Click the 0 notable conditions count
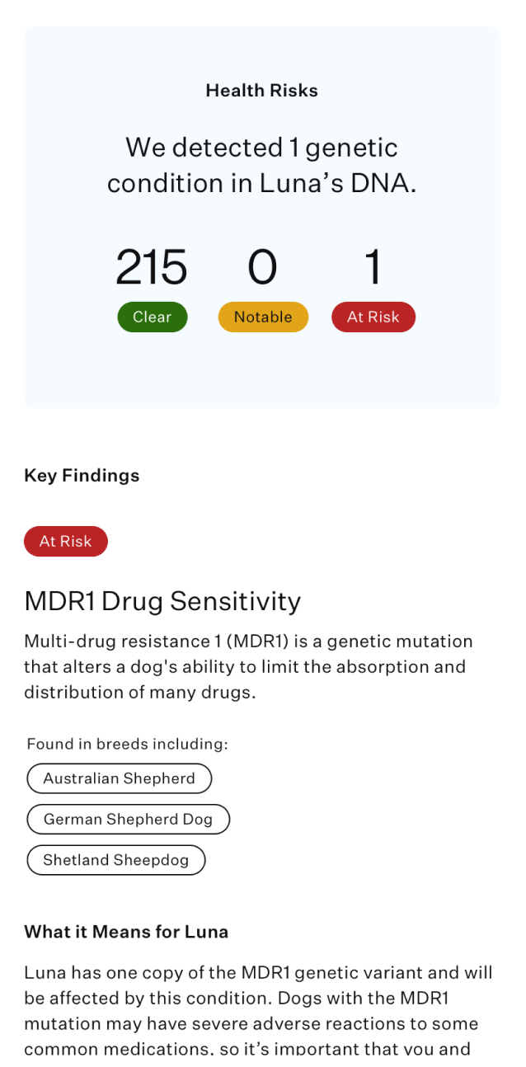 (x=262, y=268)
